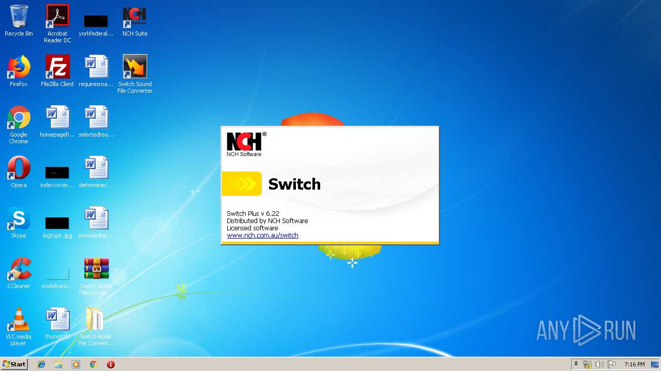Select the providednic Word document
The height and width of the screenshot is (371, 661).
coord(96,223)
